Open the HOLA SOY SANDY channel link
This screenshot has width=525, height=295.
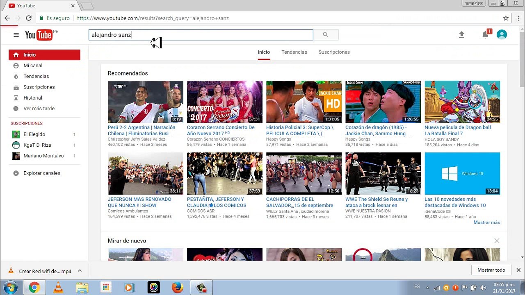(x=443, y=139)
